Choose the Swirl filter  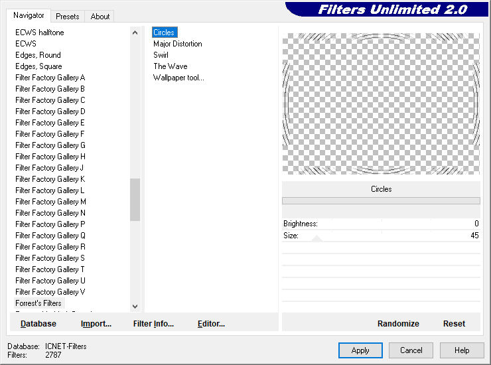161,55
